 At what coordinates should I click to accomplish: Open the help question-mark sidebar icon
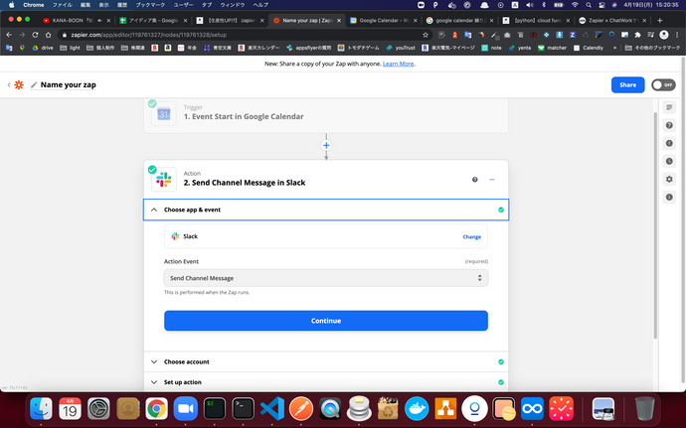click(x=669, y=125)
